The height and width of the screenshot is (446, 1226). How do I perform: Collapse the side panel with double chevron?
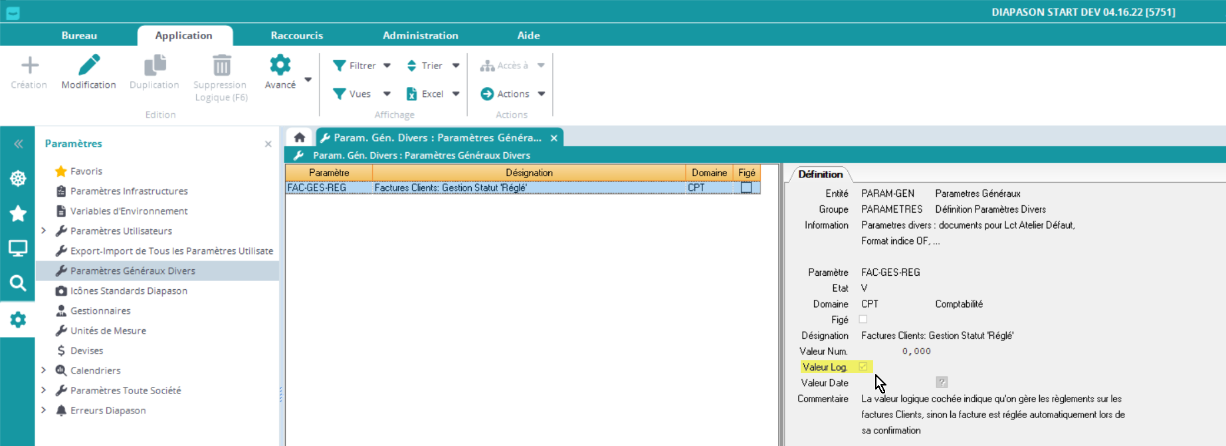click(18, 144)
